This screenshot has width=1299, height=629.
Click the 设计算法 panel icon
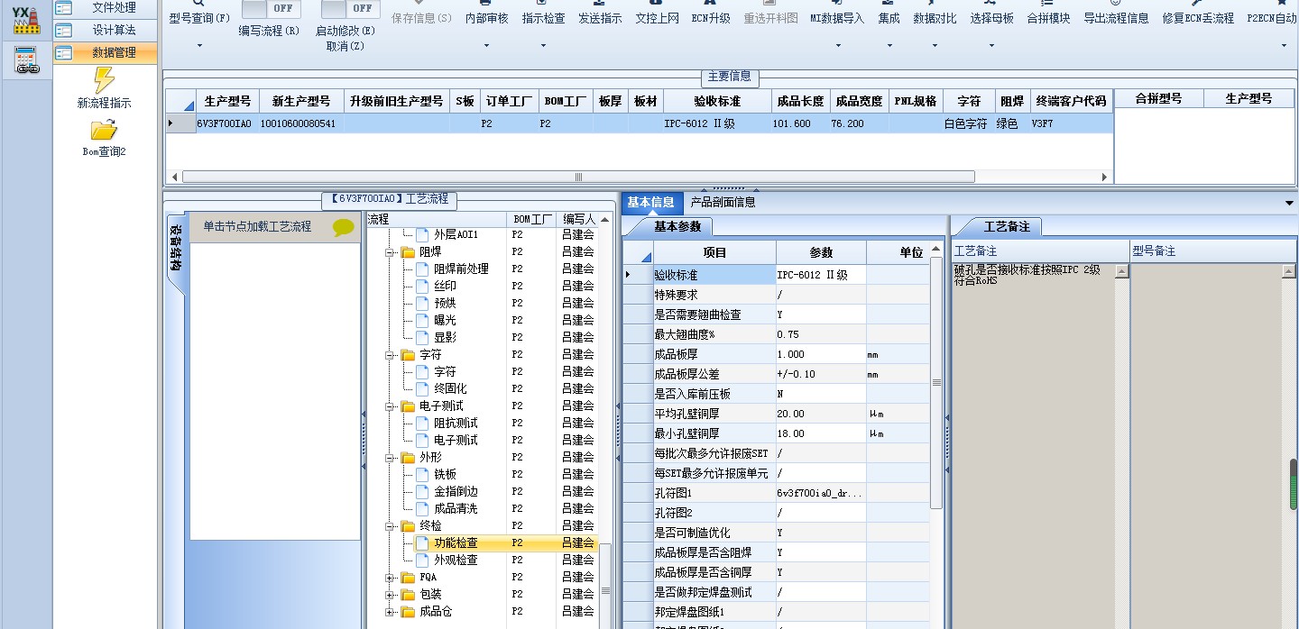[64, 30]
